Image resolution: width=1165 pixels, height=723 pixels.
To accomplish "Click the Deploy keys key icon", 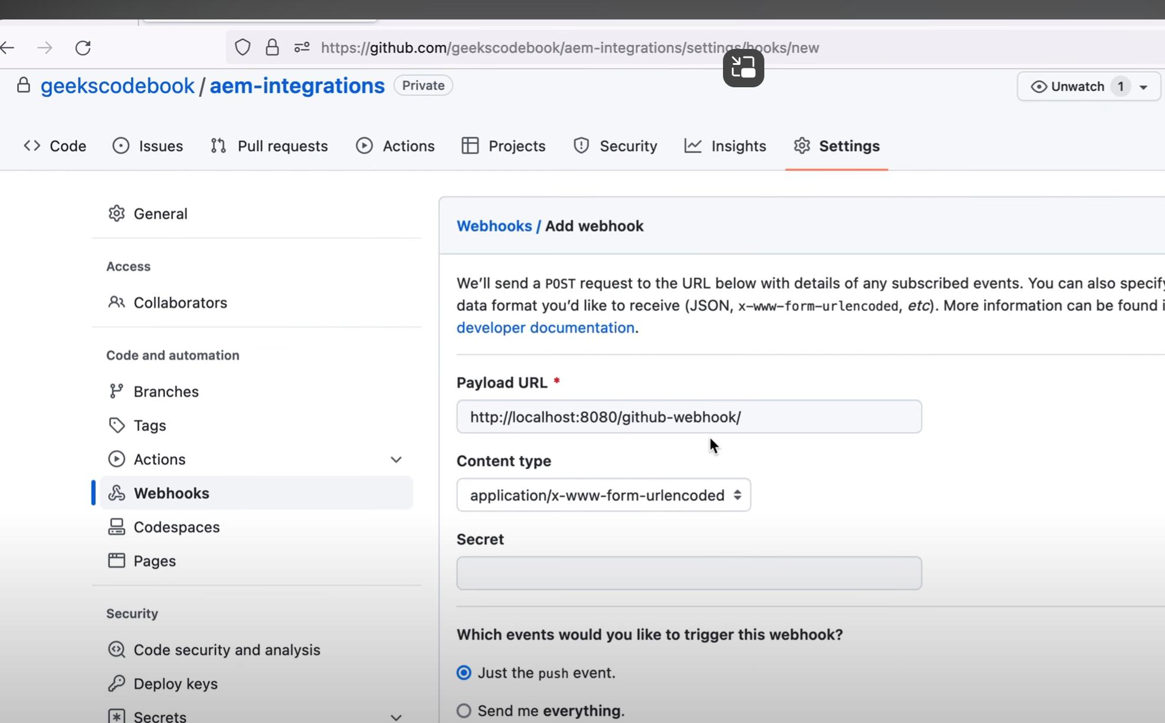I will 117,683.
